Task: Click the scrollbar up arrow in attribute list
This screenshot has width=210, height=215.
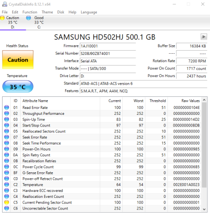Action: tap(204, 100)
